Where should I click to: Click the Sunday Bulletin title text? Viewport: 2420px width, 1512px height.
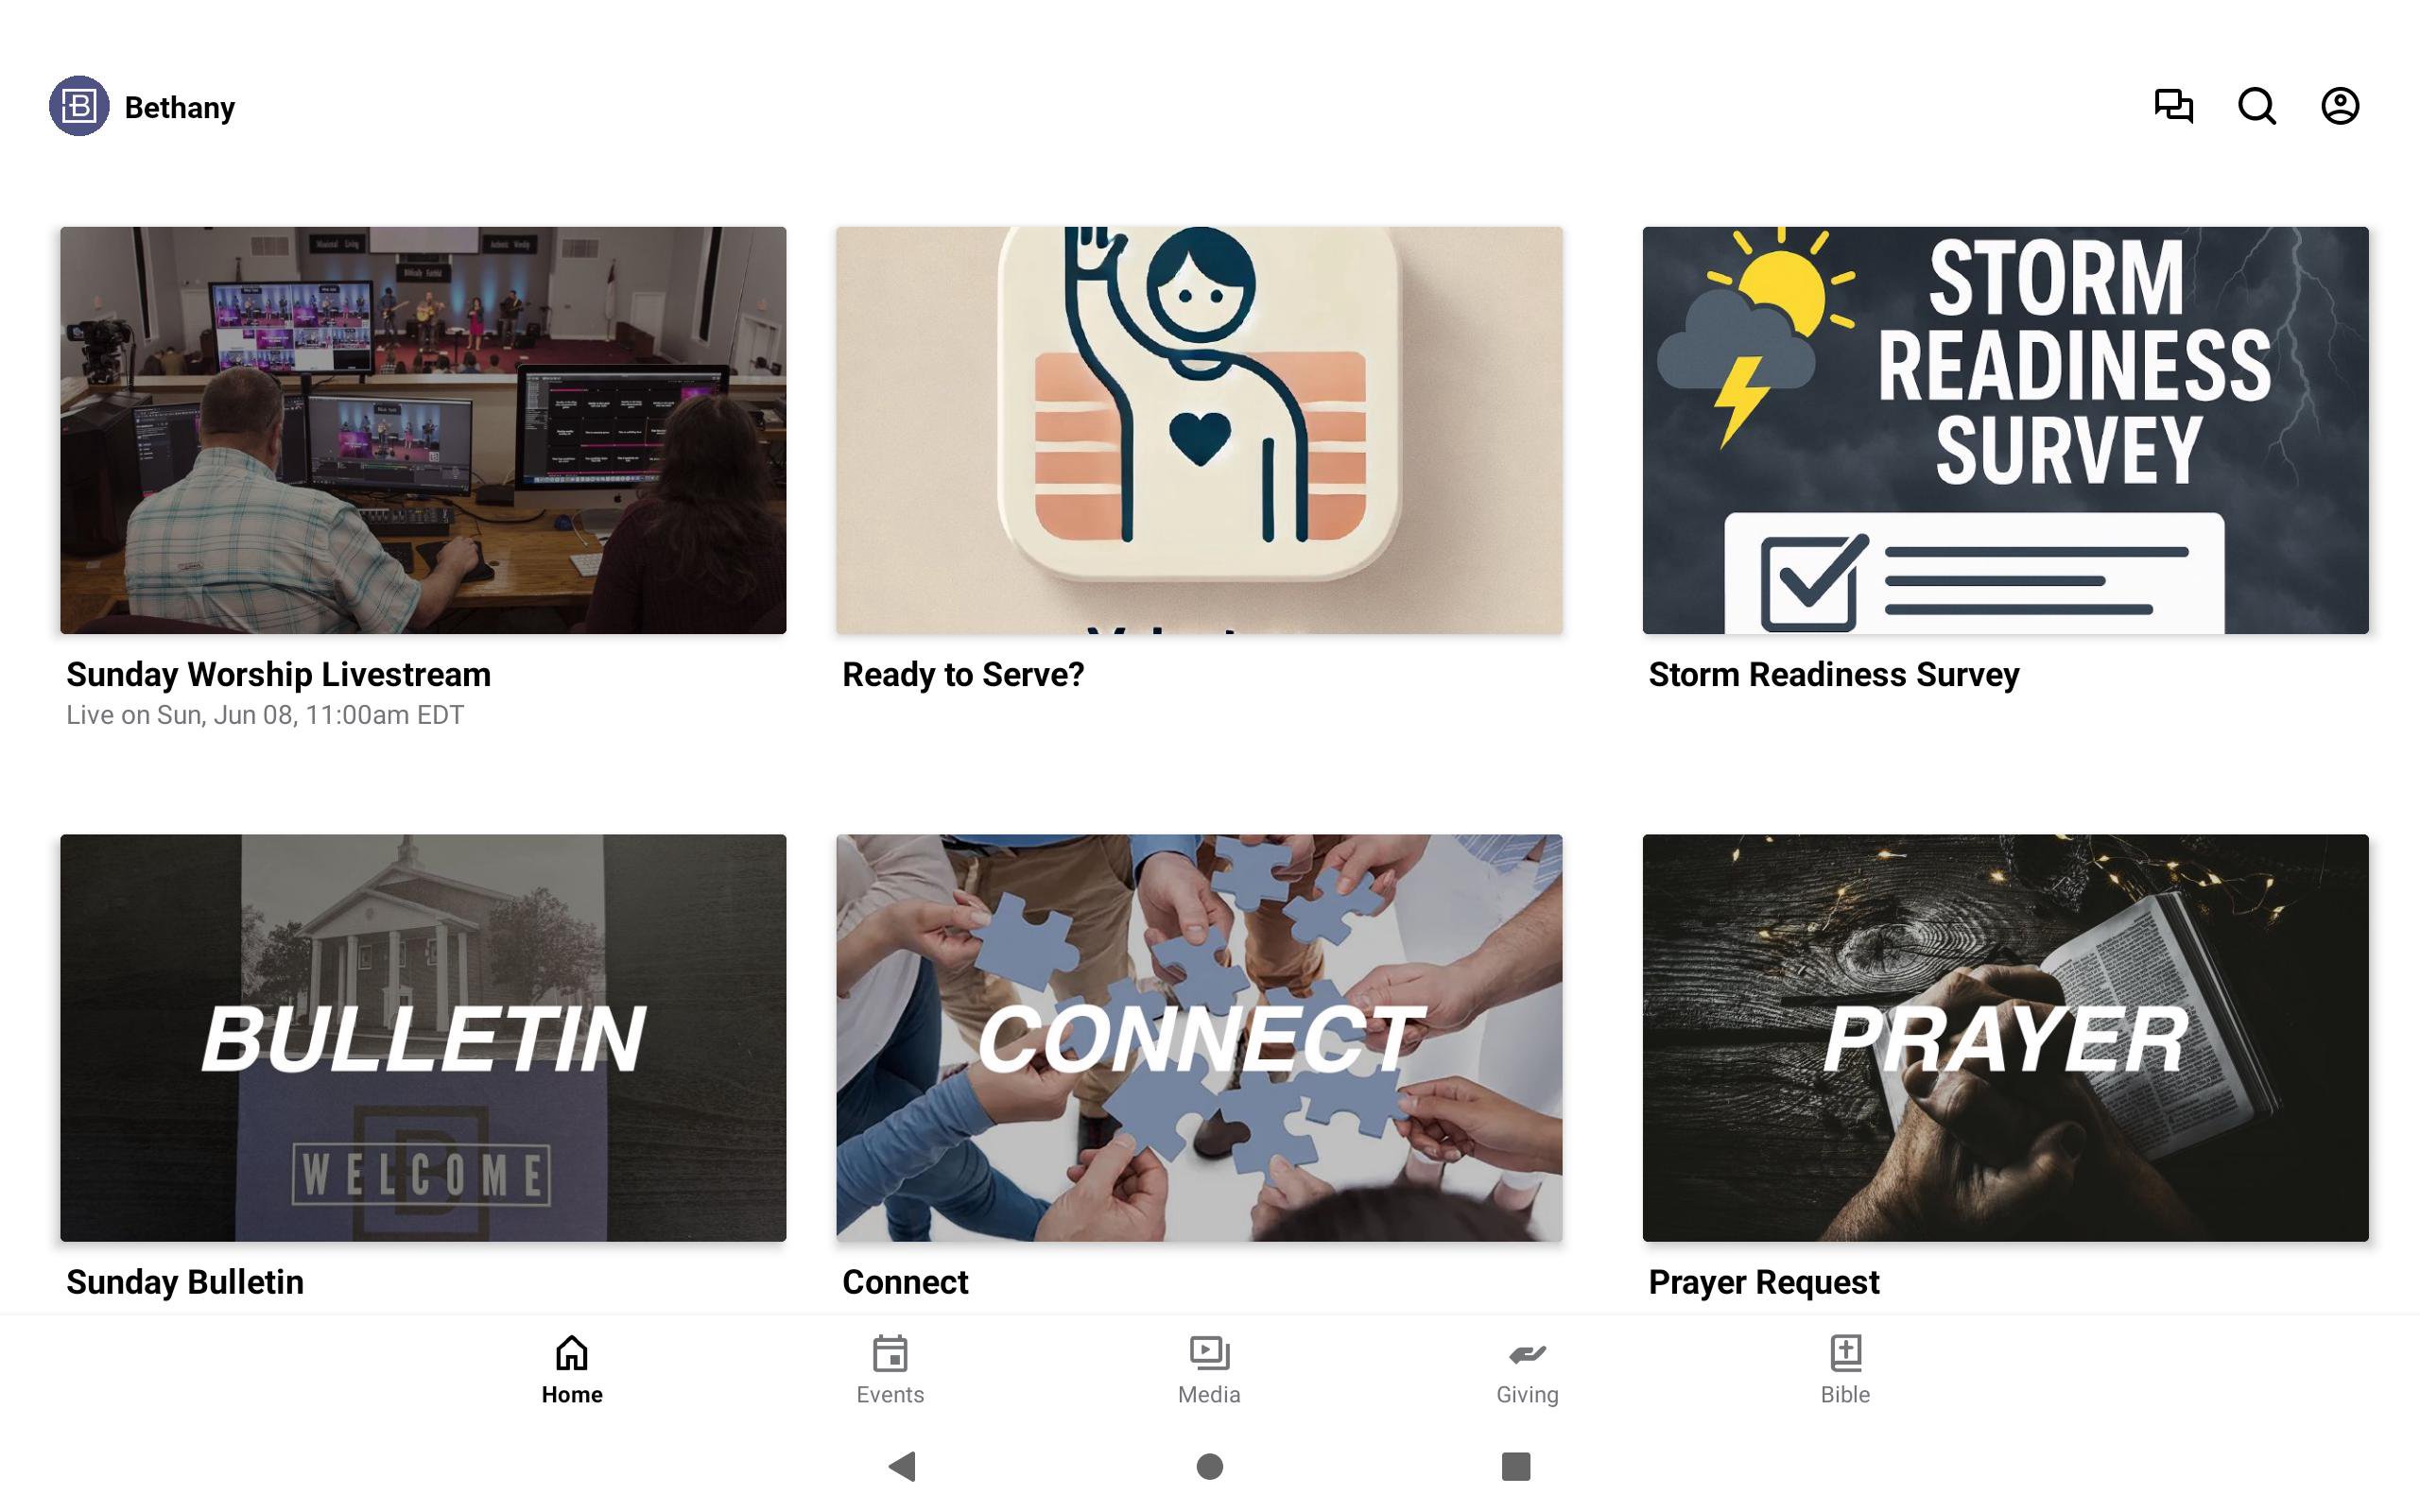click(185, 1282)
